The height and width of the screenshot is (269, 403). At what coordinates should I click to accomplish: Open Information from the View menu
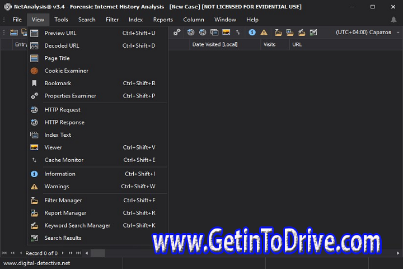click(97, 174)
